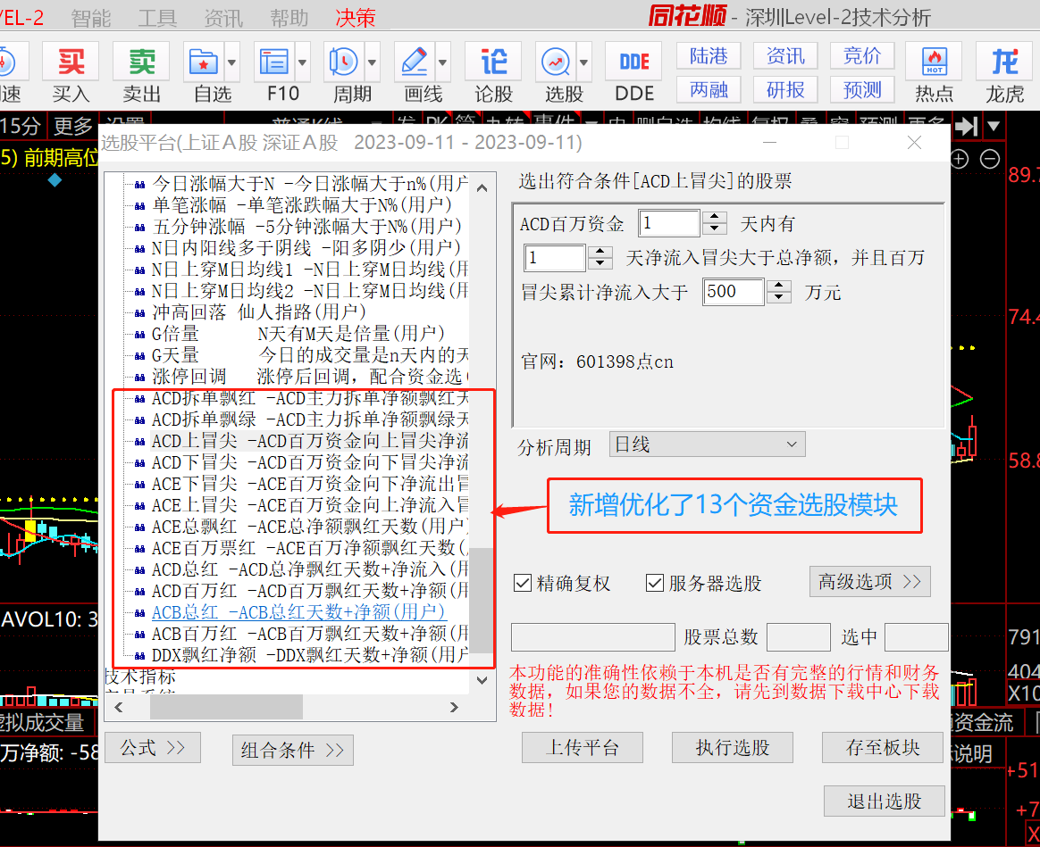Increase the 万元 amount stepper
The width and height of the screenshot is (1040, 847).
pos(779,286)
